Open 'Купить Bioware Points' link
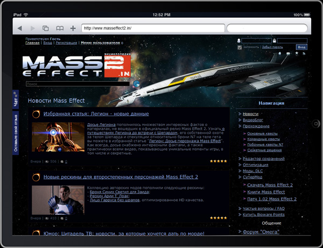This screenshot has height=248, width=323. tap(263, 215)
